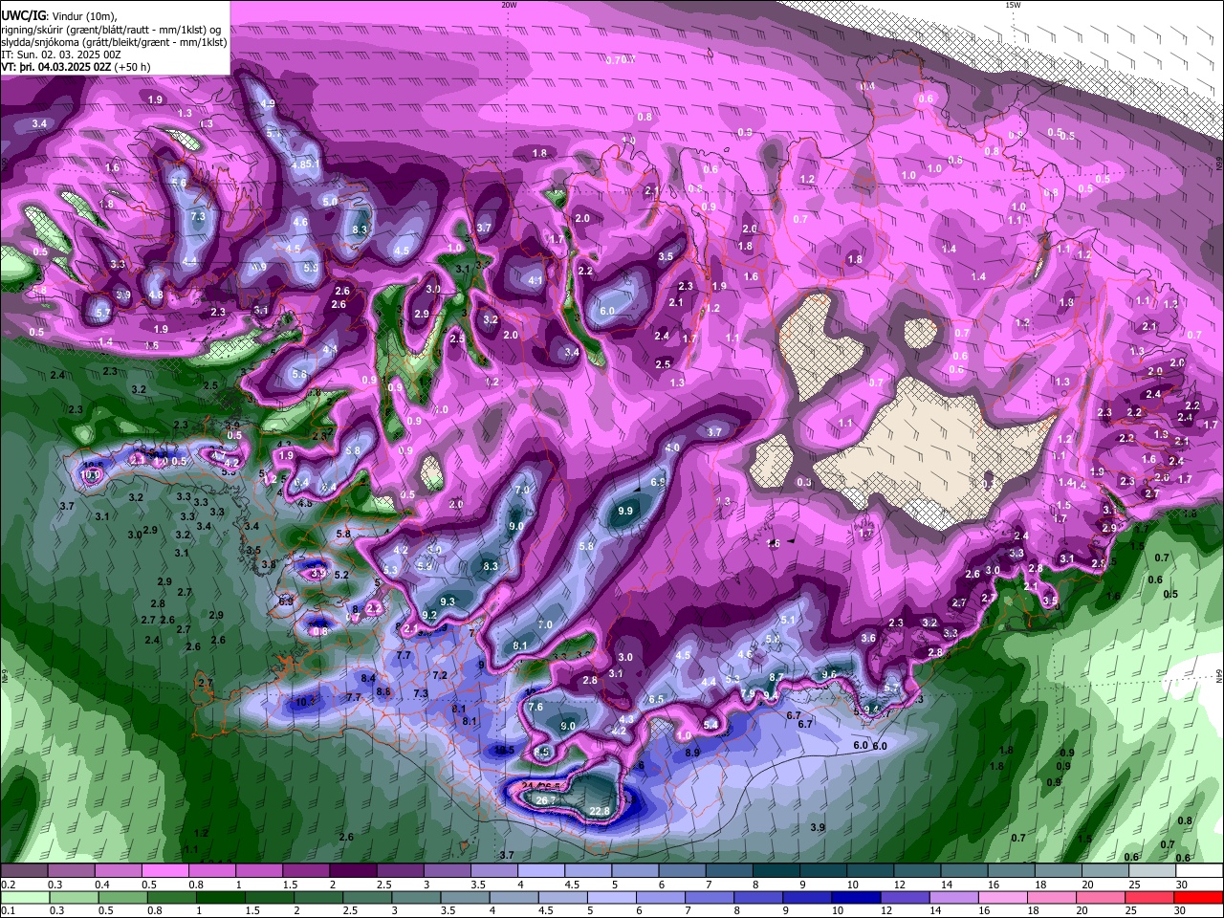Click the top-row swatch between 25 and 30
Image resolution: width=1224 pixels, height=918 pixels.
(1153, 870)
